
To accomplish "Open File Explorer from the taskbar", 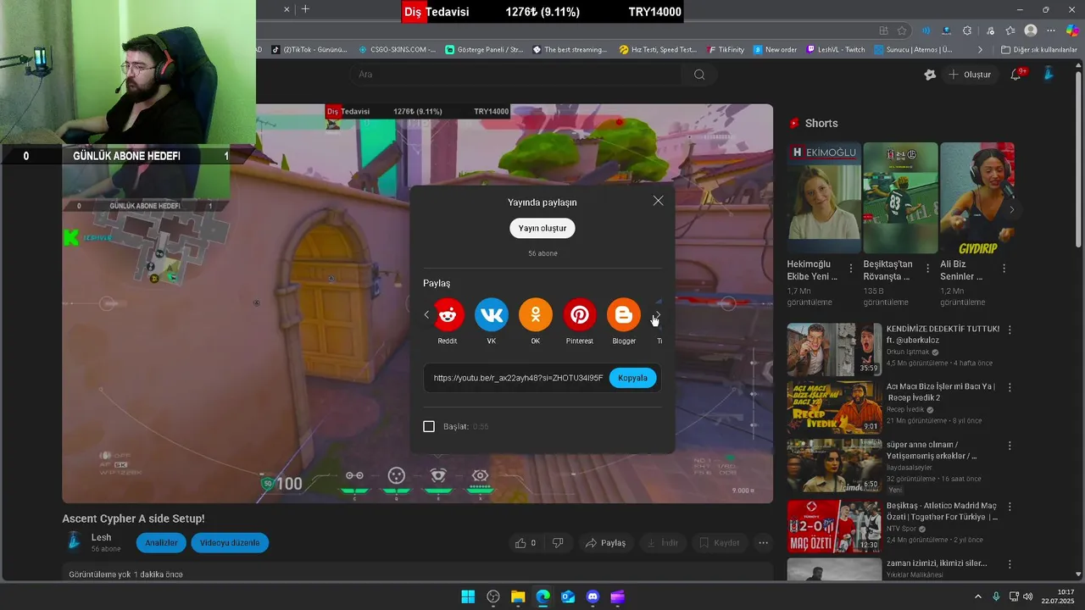I will point(518,596).
